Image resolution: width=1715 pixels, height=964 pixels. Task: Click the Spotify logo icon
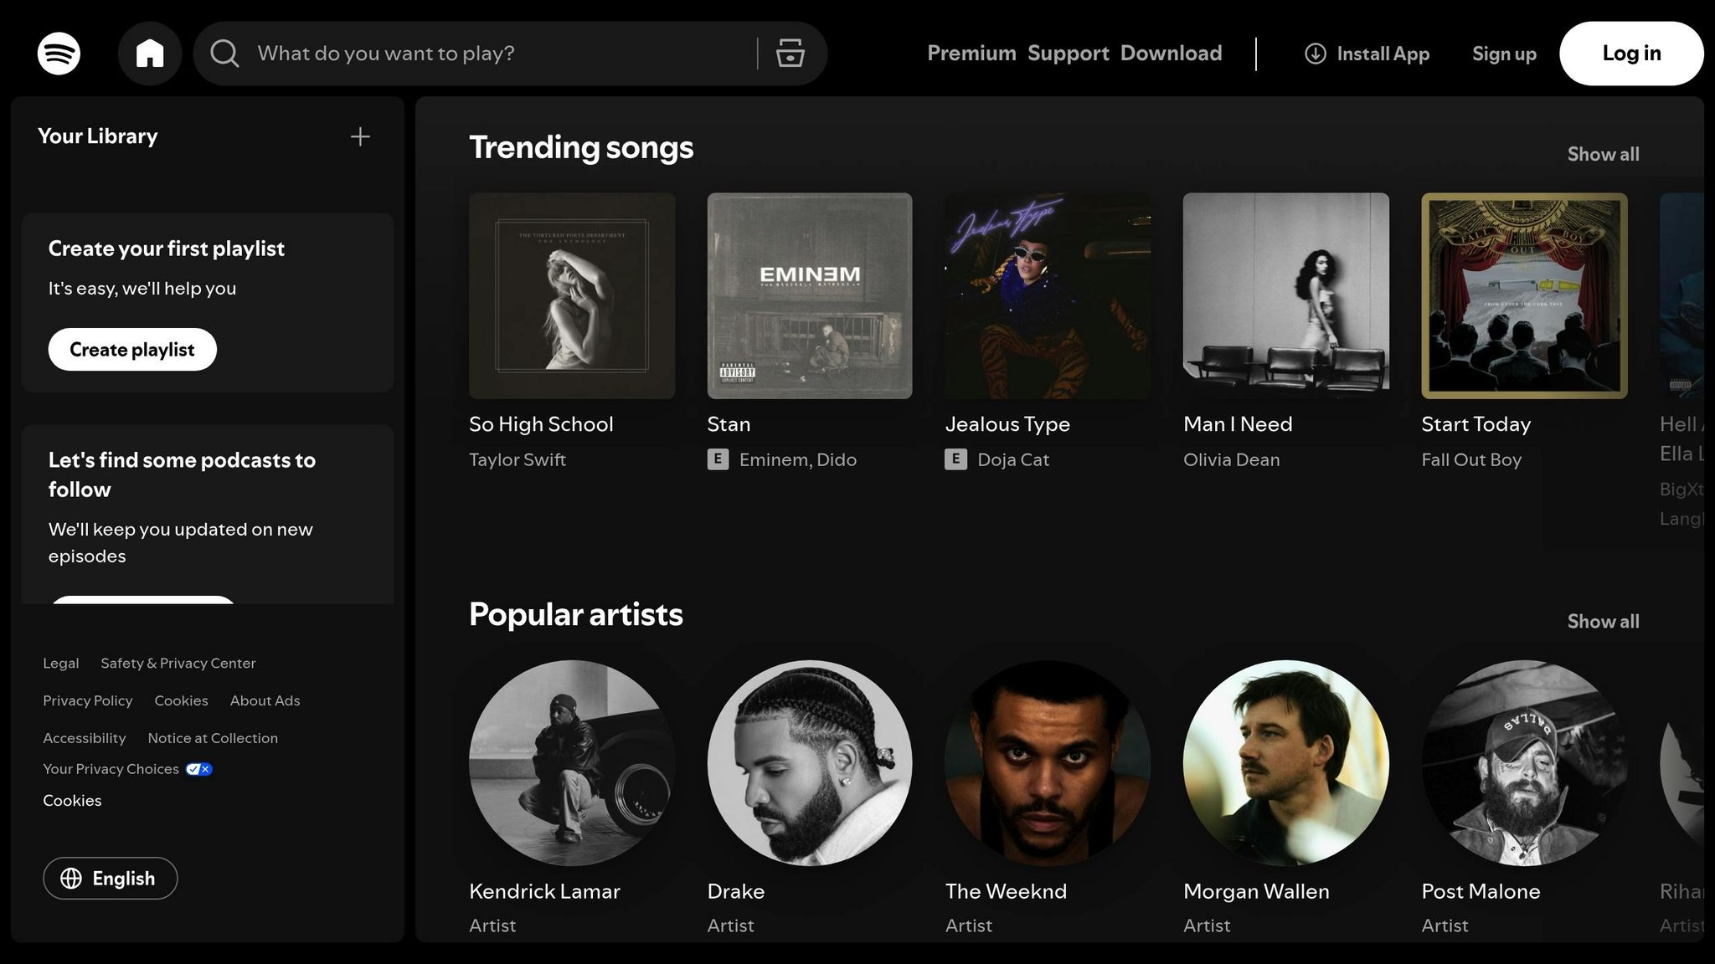click(59, 54)
